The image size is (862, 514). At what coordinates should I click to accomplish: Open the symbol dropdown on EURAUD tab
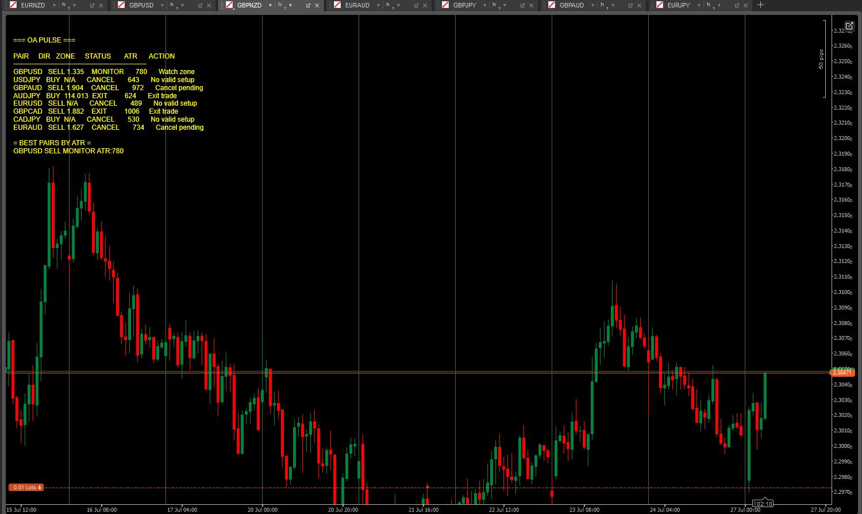coord(378,5)
